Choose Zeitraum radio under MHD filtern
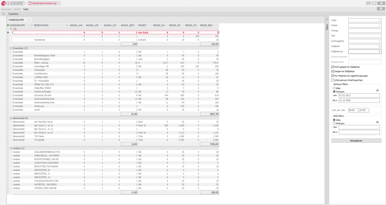The image size is (386, 205). [334, 123]
